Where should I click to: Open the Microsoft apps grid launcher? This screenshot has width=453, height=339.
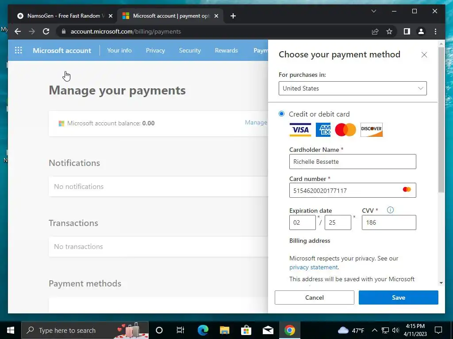[18, 50]
